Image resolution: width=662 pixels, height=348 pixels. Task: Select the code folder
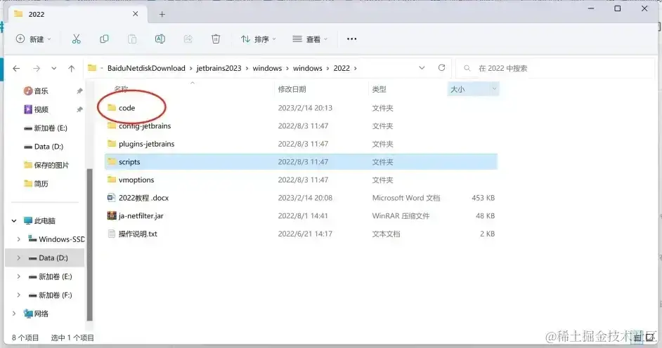point(126,108)
